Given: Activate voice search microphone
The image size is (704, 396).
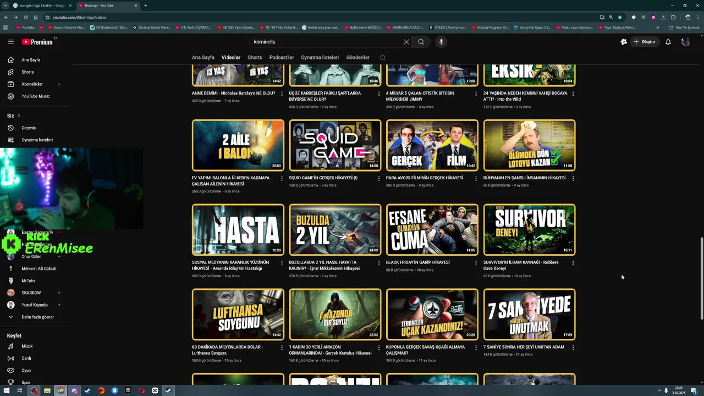Looking at the screenshot, I should coord(441,42).
